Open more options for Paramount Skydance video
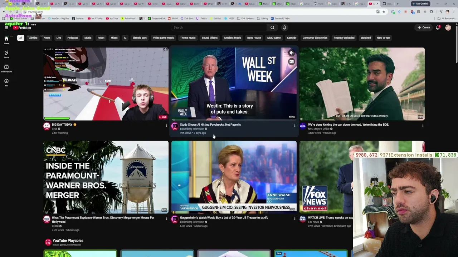458x257 pixels. [166, 218]
